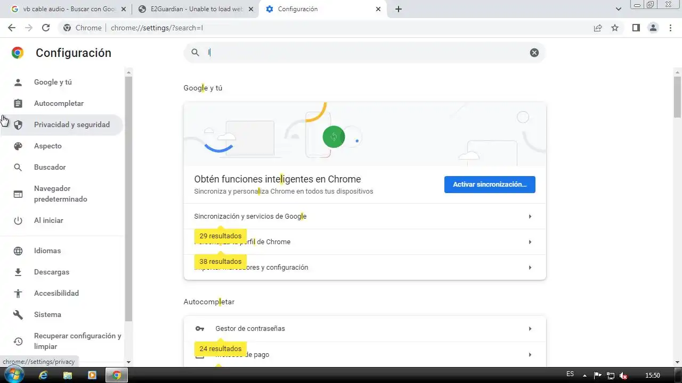Viewport: 682px width, 383px height.
Task: Click the magnifier icon beside Buscador
Action: click(x=18, y=167)
